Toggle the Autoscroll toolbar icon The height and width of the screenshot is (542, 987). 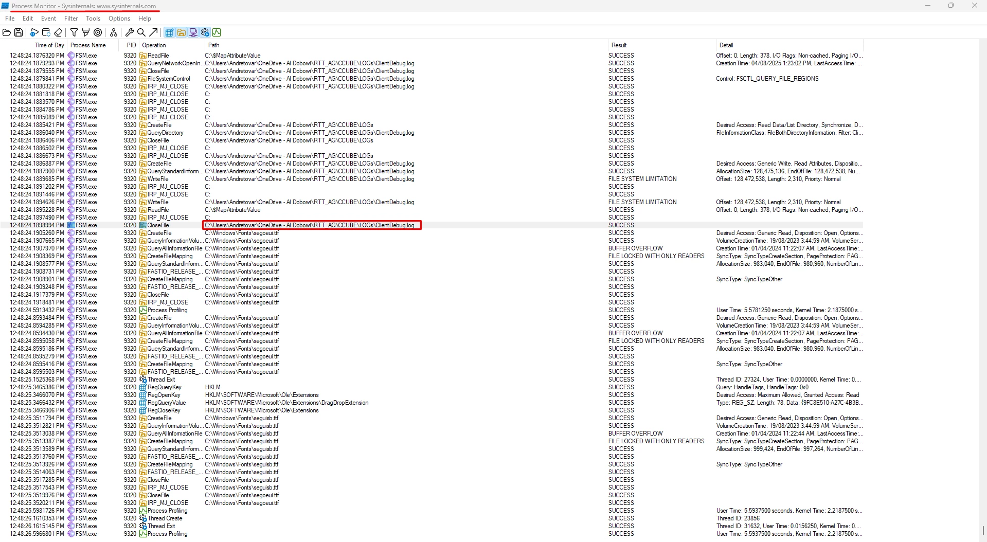click(46, 32)
